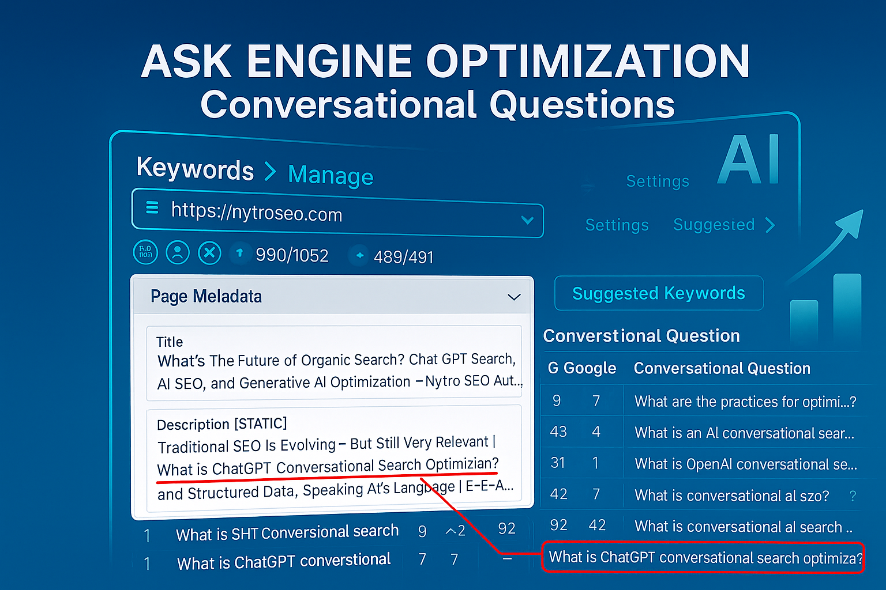Click keyword 'What is ChatGPT converstional'
The image size is (886, 590).
pos(284,561)
